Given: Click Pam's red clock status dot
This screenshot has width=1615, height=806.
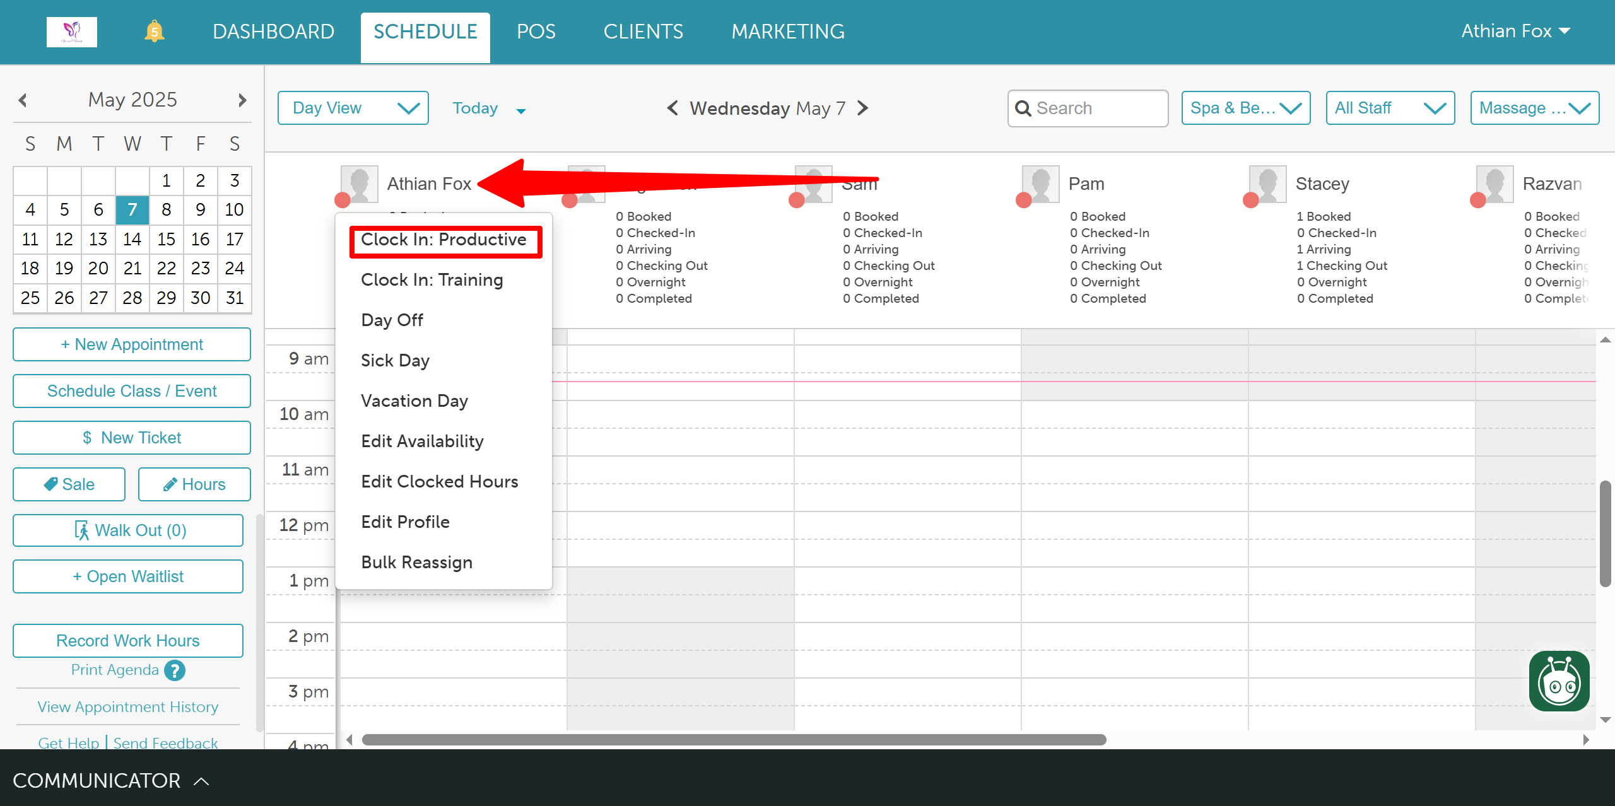Looking at the screenshot, I should pyautogui.click(x=1023, y=201).
